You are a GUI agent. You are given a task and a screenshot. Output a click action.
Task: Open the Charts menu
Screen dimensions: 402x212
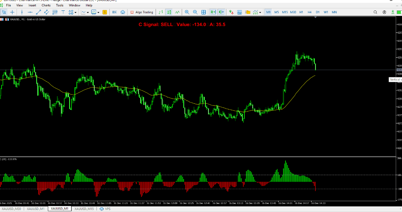point(46,5)
